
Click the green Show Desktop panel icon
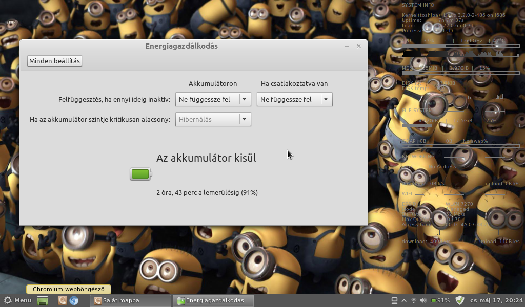click(x=43, y=300)
